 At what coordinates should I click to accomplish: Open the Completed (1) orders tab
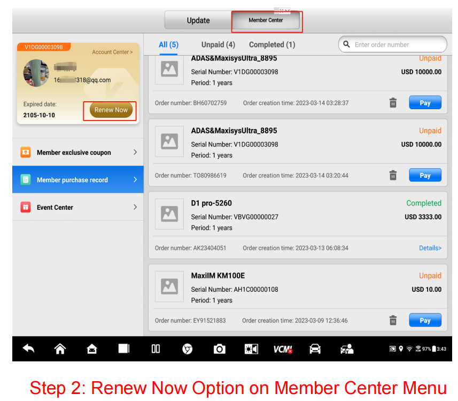[x=273, y=45]
